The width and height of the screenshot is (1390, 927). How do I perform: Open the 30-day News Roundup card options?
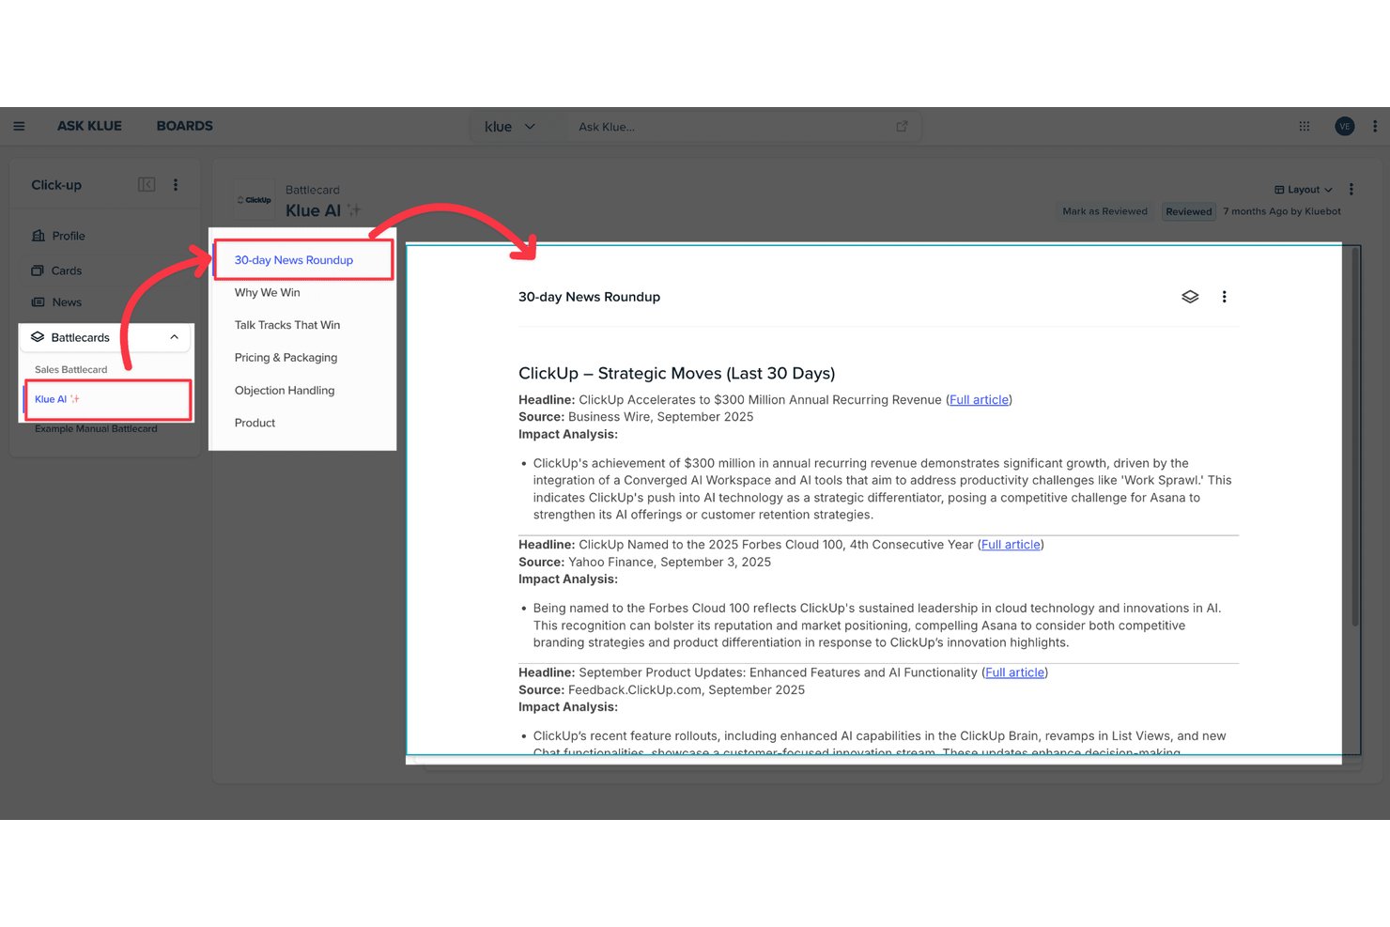click(1224, 297)
